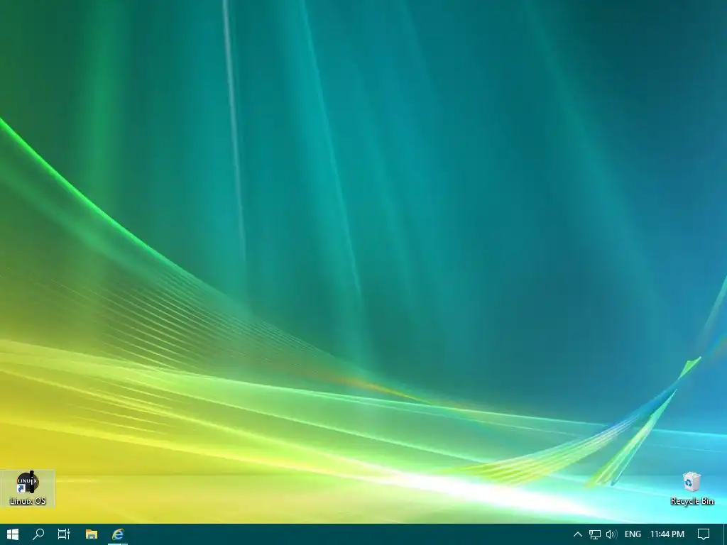Launch File Explorer from taskbar
Viewport: 727px width, 545px height.
pos(92,534)
